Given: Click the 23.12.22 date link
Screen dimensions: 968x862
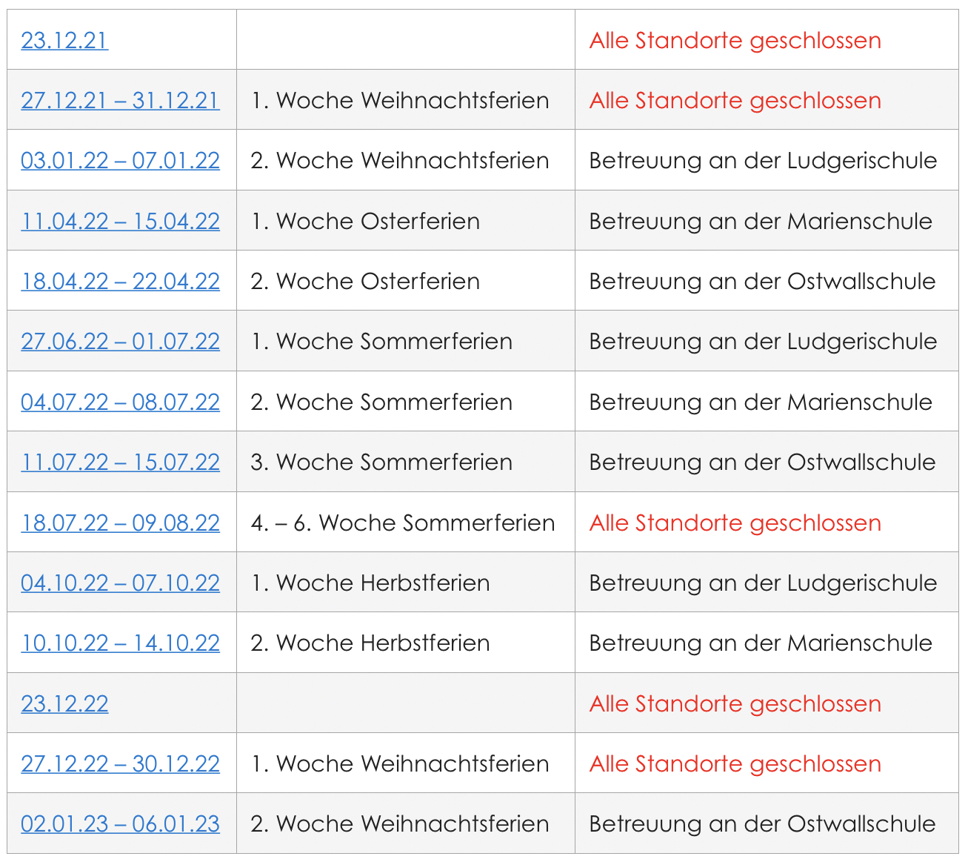Looking at the screenshot, I should pyautogui.click(x=64, y=703).
